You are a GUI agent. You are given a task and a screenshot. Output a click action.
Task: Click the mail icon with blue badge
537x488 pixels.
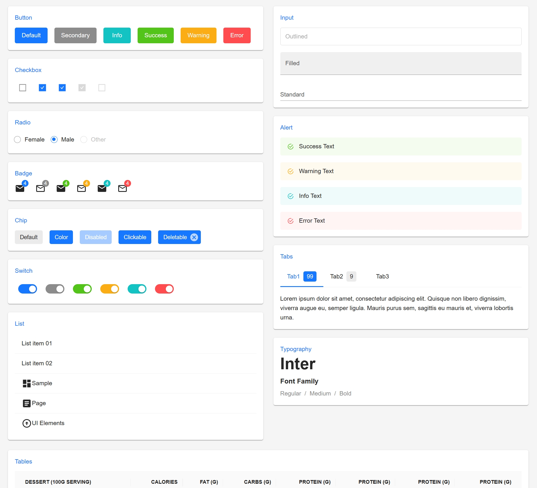pos(20,188)
